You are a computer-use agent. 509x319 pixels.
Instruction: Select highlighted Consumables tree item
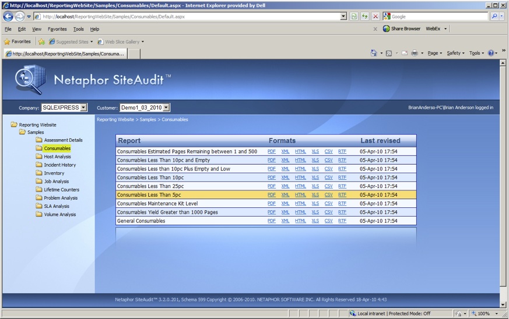point(57,148)
